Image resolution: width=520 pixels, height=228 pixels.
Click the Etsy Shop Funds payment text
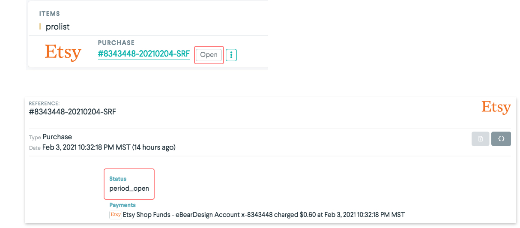[263, 215]
